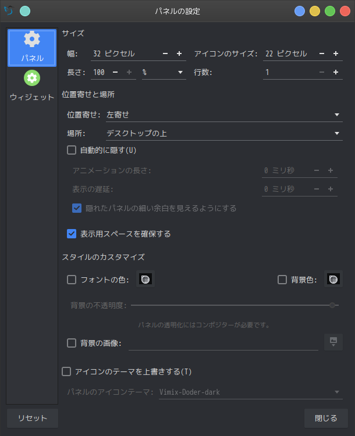Open 位置寄せ dropdown showing 左寄せ

(224, 115)
